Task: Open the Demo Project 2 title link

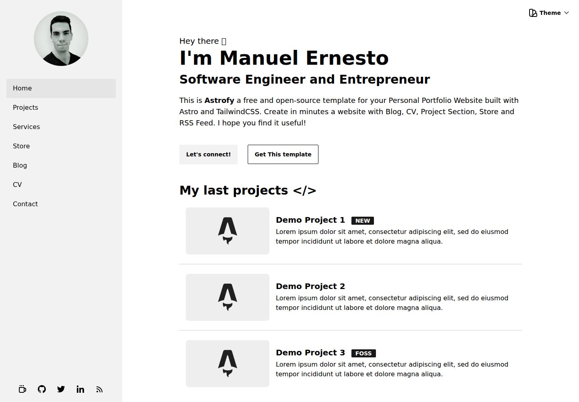Action: (310, 286)
